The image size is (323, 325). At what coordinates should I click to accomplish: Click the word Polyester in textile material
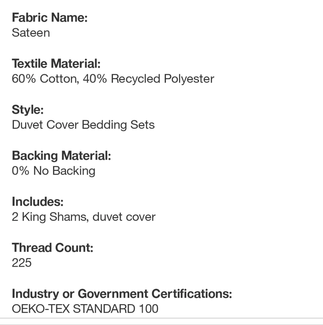(x=189, y=79)
